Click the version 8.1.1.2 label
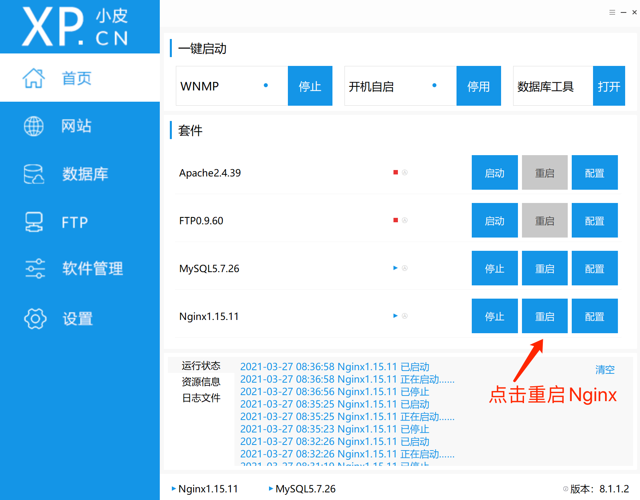 [x=599, y=489]
